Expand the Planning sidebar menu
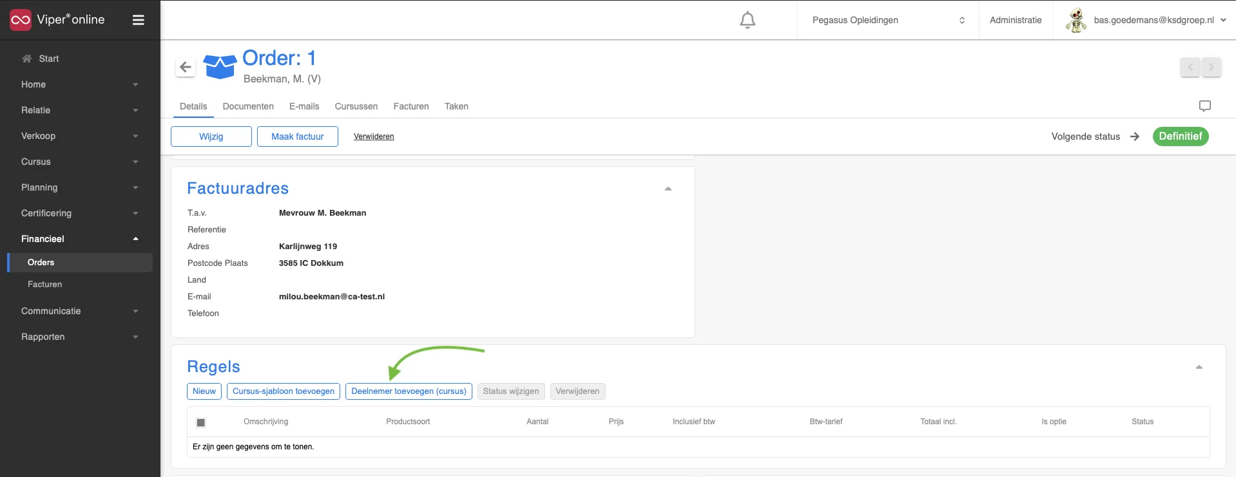 tap(80, 187)
